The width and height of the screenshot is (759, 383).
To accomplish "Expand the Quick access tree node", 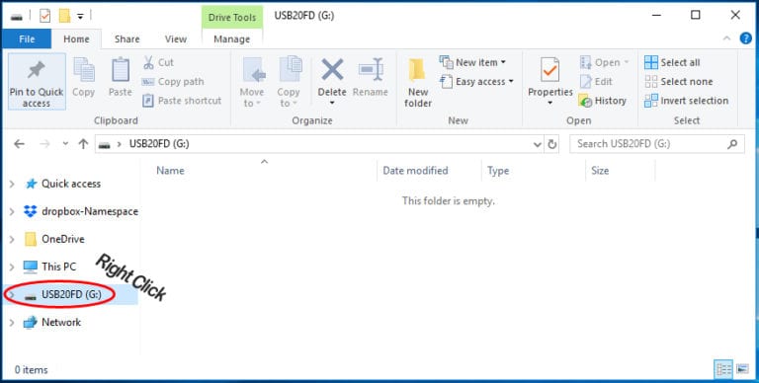I will (12, 184).
